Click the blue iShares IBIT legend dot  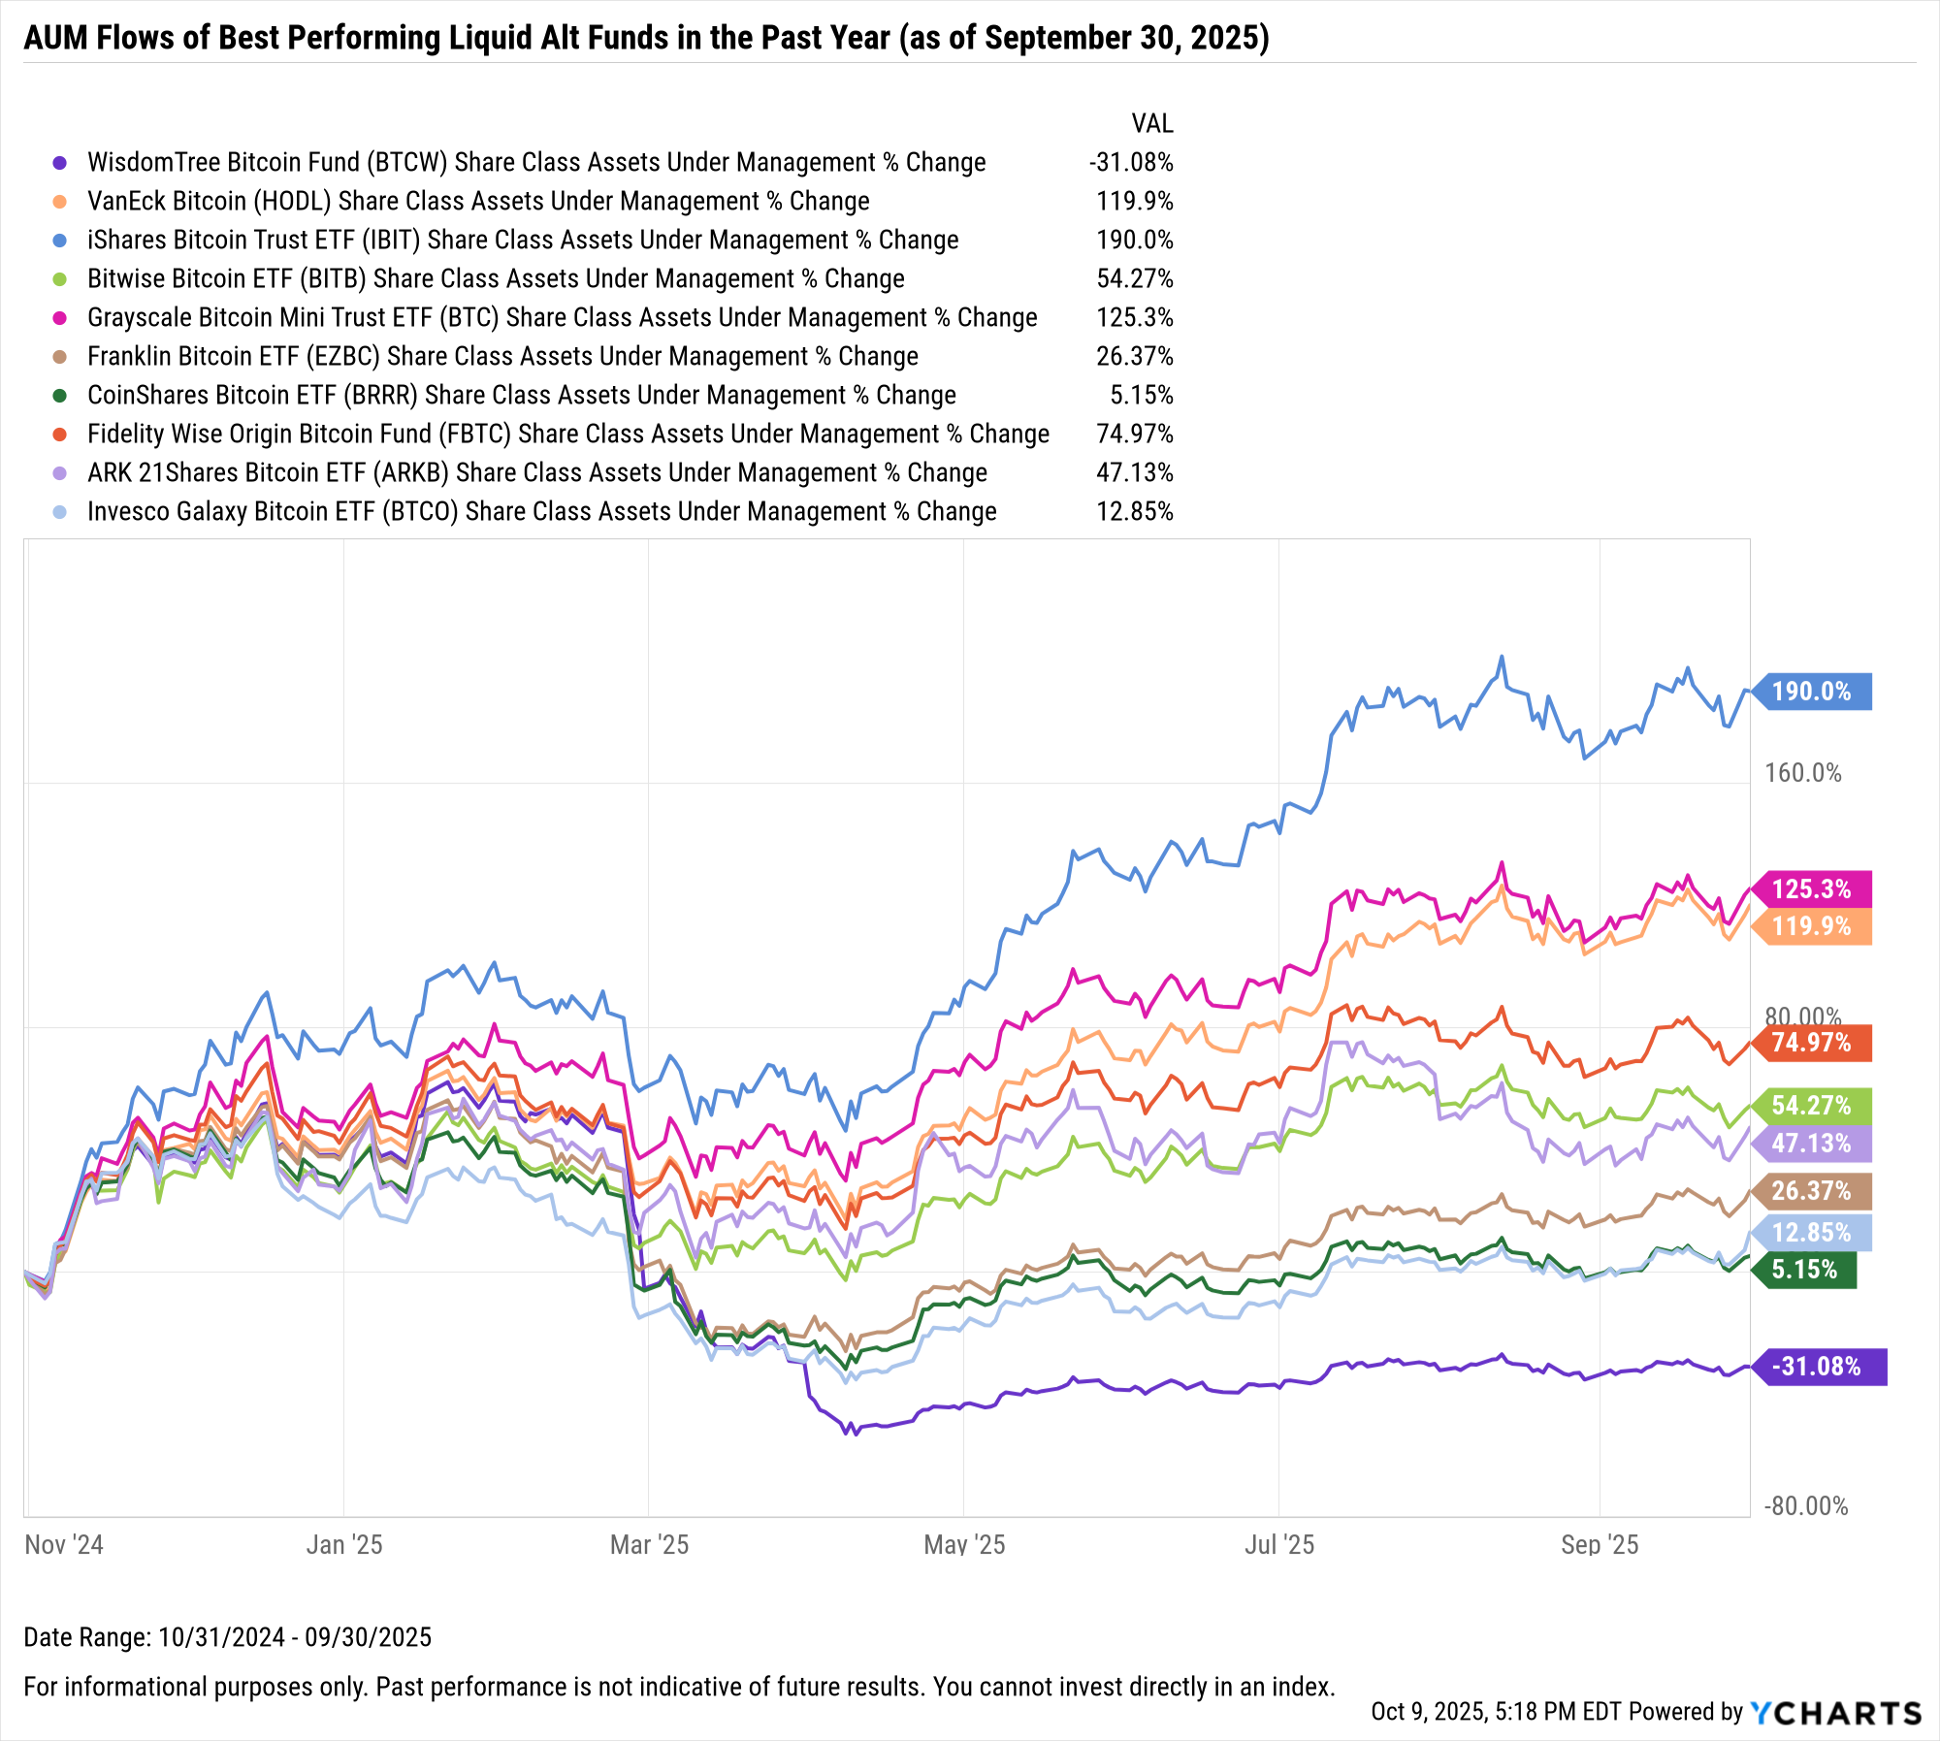(60, 241)
